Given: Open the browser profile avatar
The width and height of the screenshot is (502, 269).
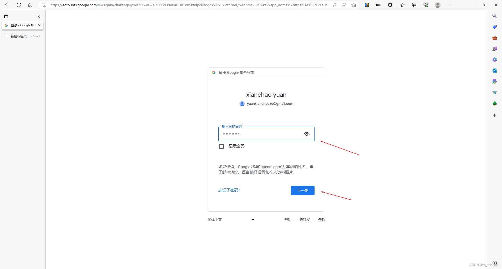Looking at the screenshot, I should tap(438, 5).
